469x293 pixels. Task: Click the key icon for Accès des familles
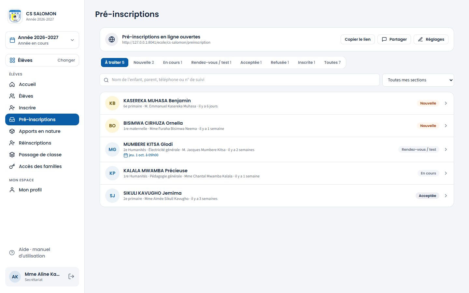click(12, 166)
